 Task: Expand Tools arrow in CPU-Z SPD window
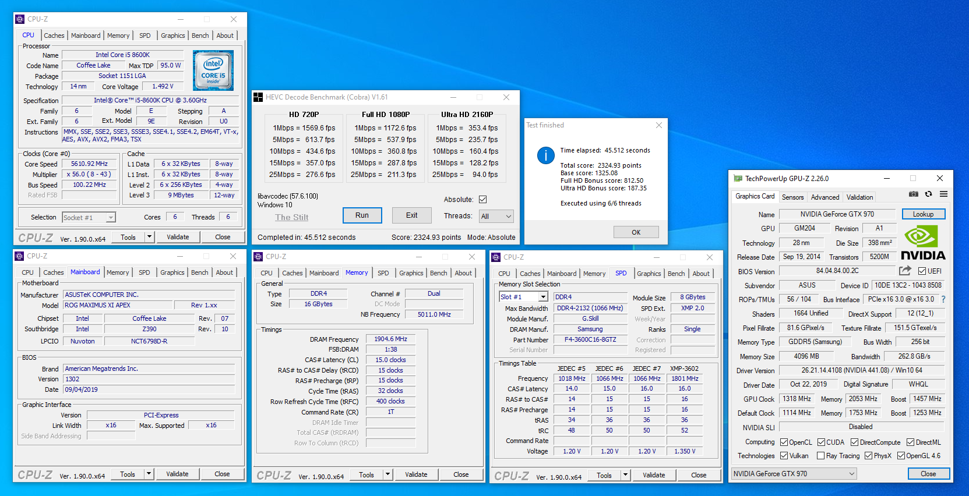[x=625, y=475]
